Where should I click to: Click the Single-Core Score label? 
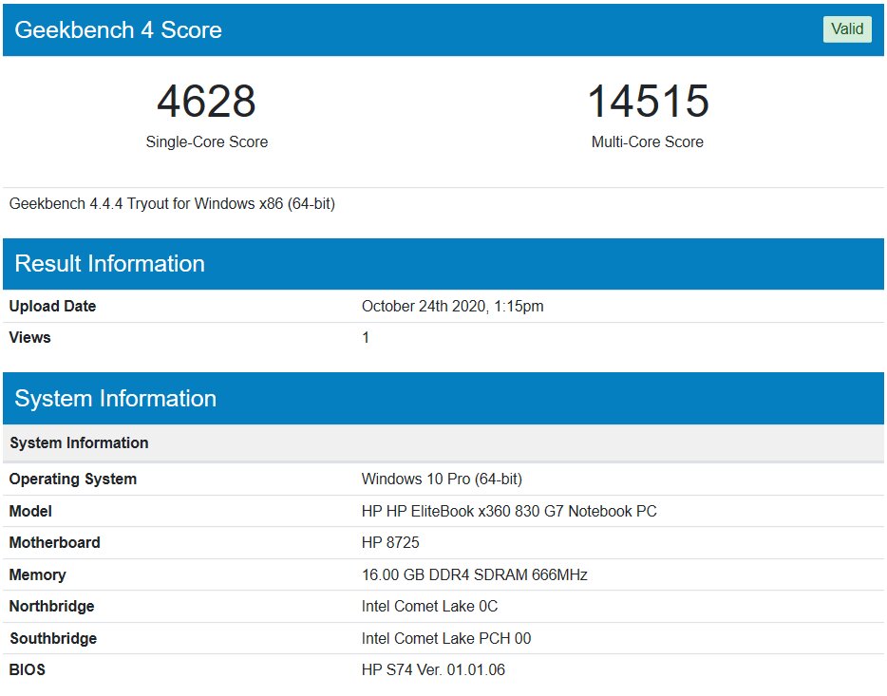click(x=206, y=141)
